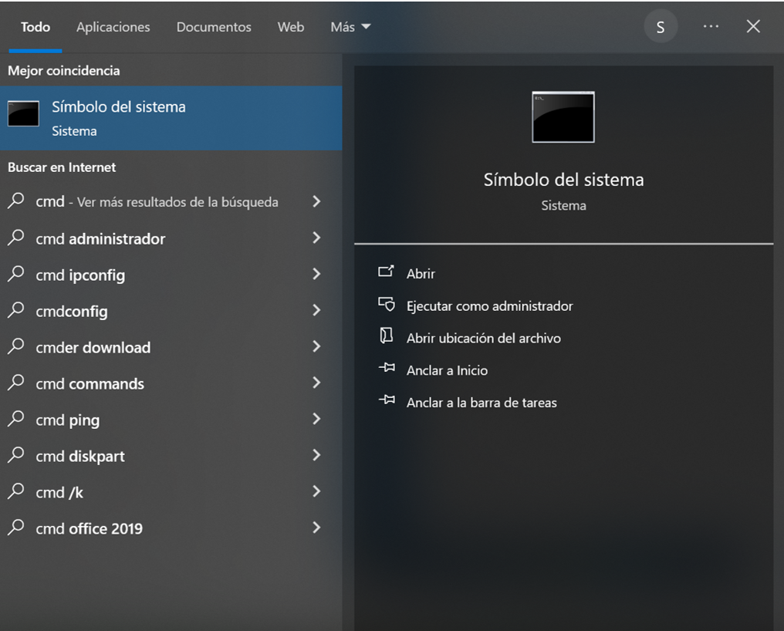This screenshot has width=784, height=631.
Task: Click the magnifier icon beside cmd administrador
Action: pos(16,237)
